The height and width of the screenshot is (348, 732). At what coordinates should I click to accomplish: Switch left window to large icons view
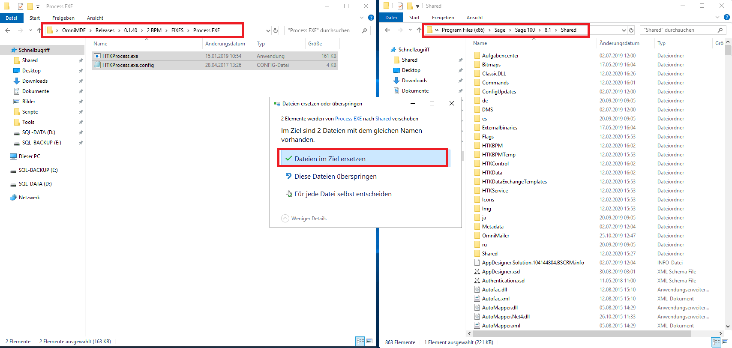pos(369,342)
